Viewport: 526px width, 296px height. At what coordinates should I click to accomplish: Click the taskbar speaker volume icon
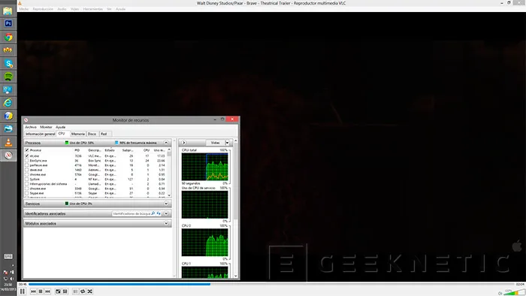point(12,279)
